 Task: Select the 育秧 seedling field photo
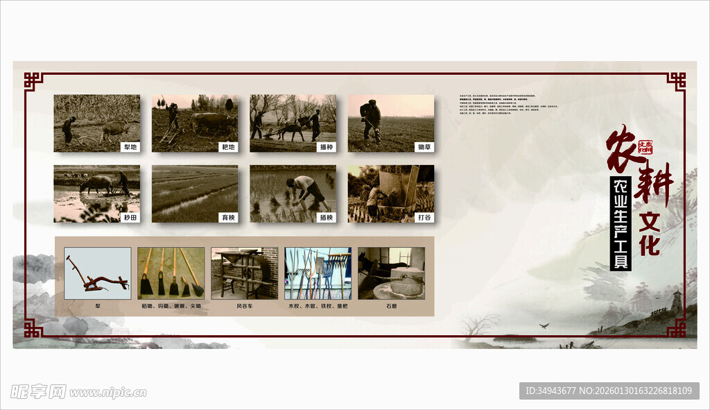[x=195, y=194]
